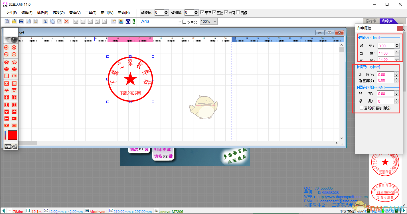Collapse the 图符尺寸 section
This screenshot has width=407, height=214.
click(x=359, y=38)
